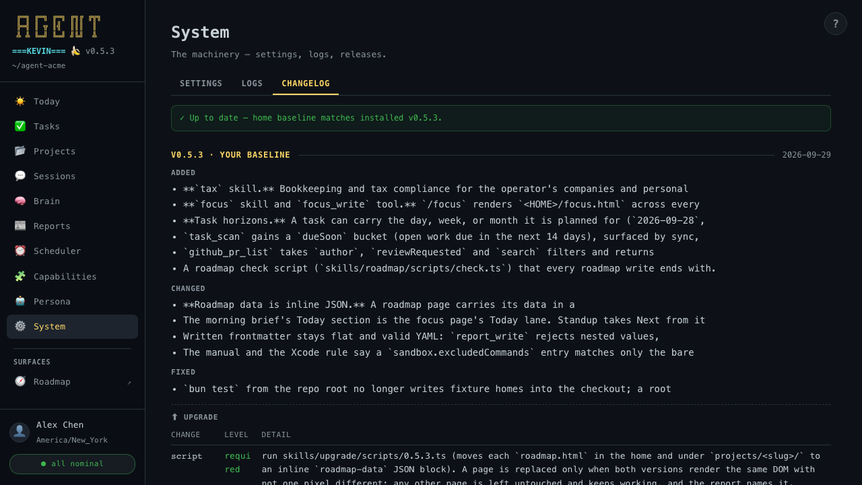Image resolution: width=862 pixels, height=485 pixels.
Task: Click the external-link arrow beside Roadmap
Action: pyautogui.click(x=129, y=382)
